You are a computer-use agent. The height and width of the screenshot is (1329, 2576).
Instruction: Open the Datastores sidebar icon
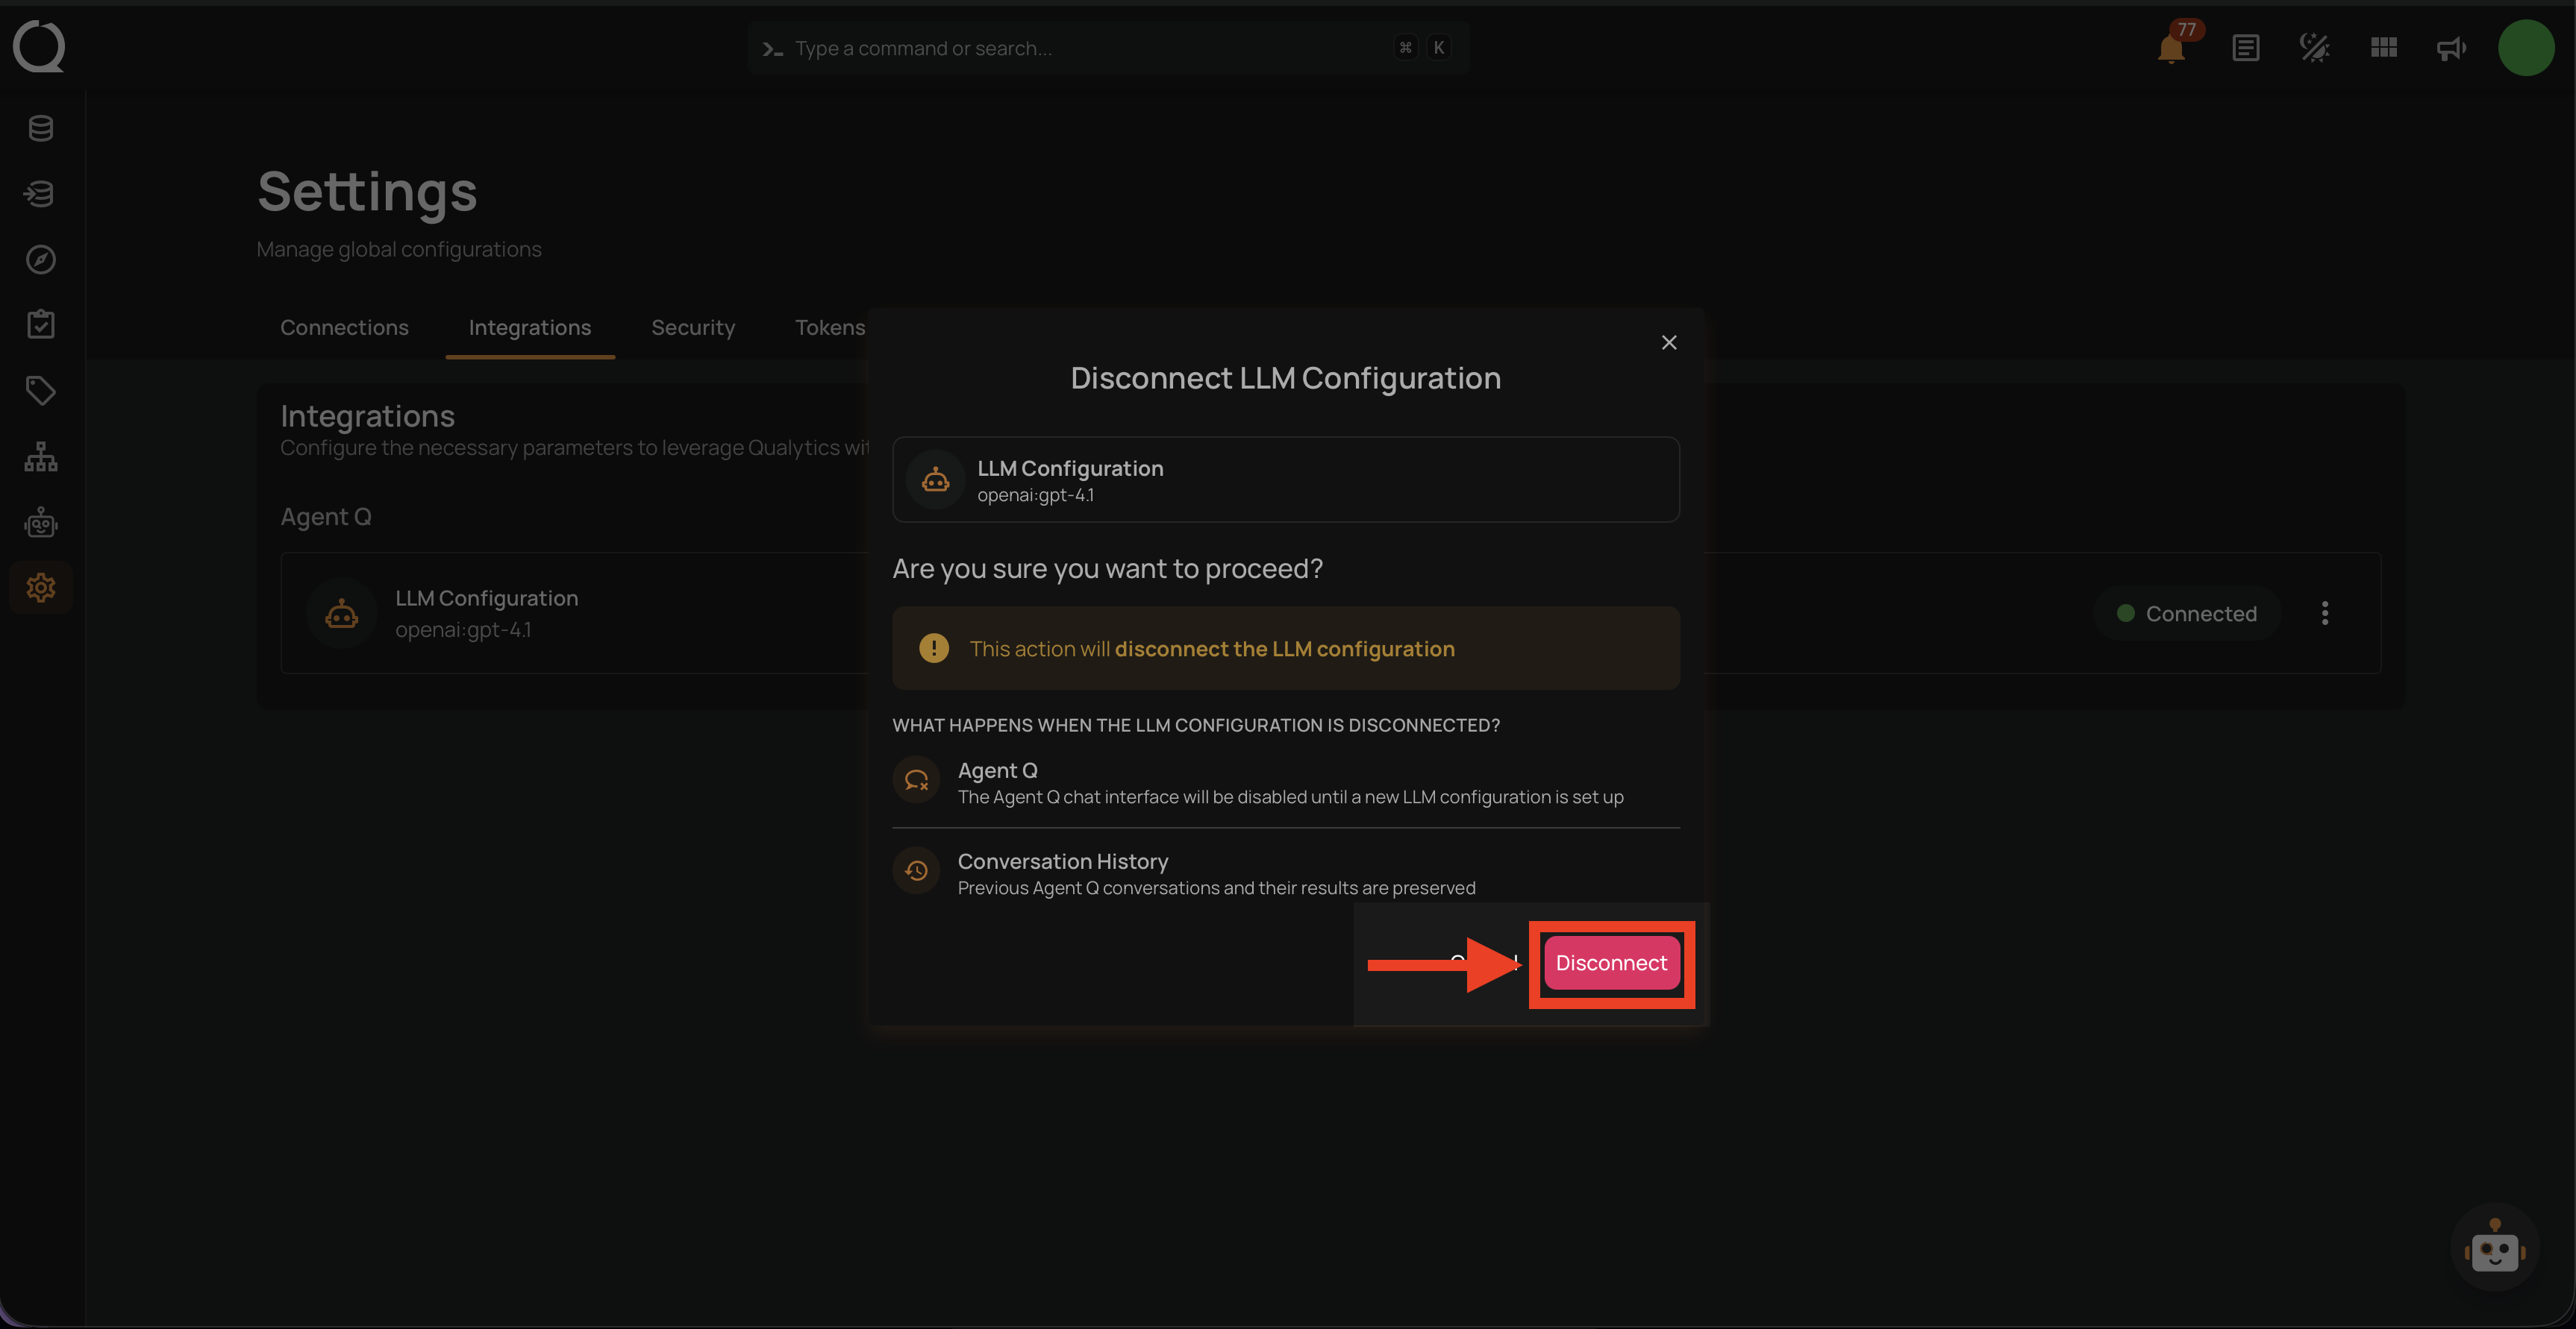pyautogui.click(x=41, y=128)
